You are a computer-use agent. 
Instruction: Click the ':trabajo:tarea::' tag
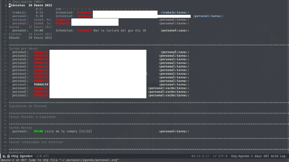175,13
